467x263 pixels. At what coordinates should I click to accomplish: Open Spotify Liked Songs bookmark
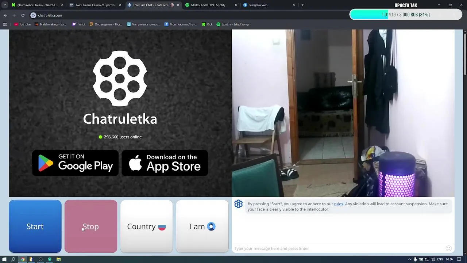233,24
